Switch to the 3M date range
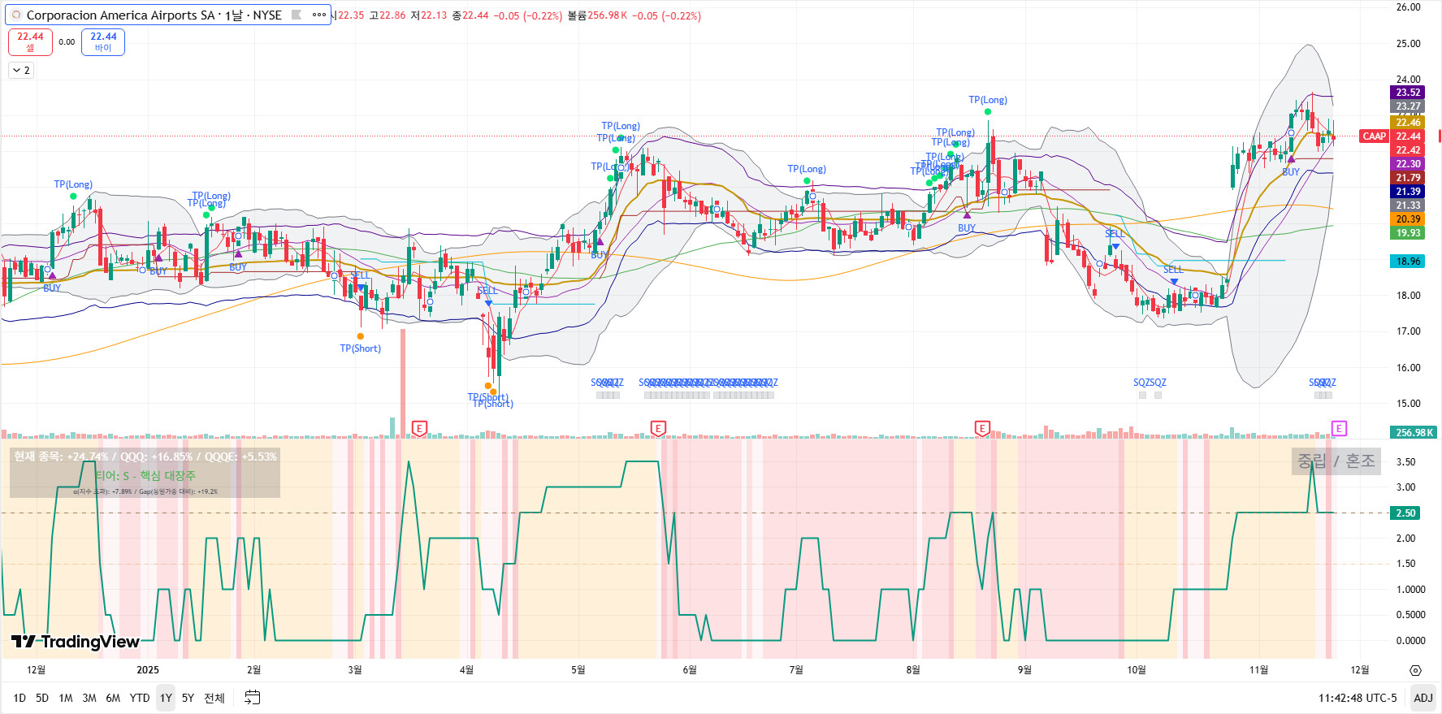Viewport: 1442px width, 714px height. [89, 698]
